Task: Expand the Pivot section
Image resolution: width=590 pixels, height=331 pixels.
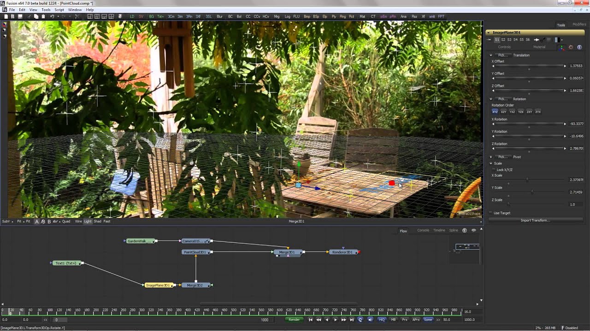Action: (x=491, y=157)
